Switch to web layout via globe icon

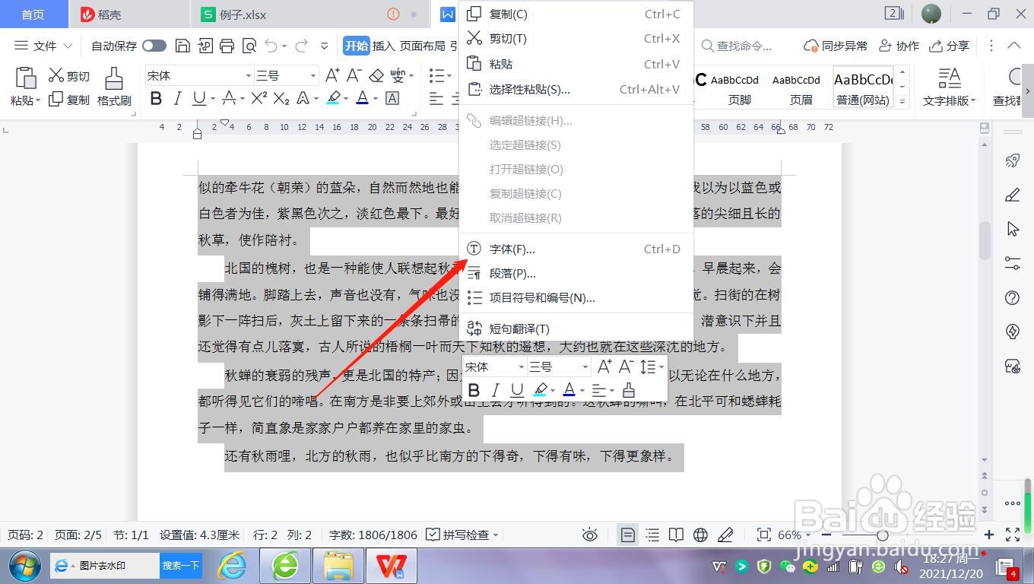coord(700,535)
